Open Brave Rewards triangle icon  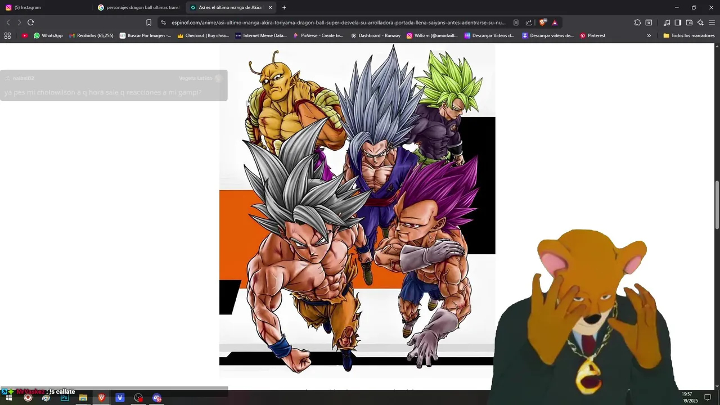555,22
